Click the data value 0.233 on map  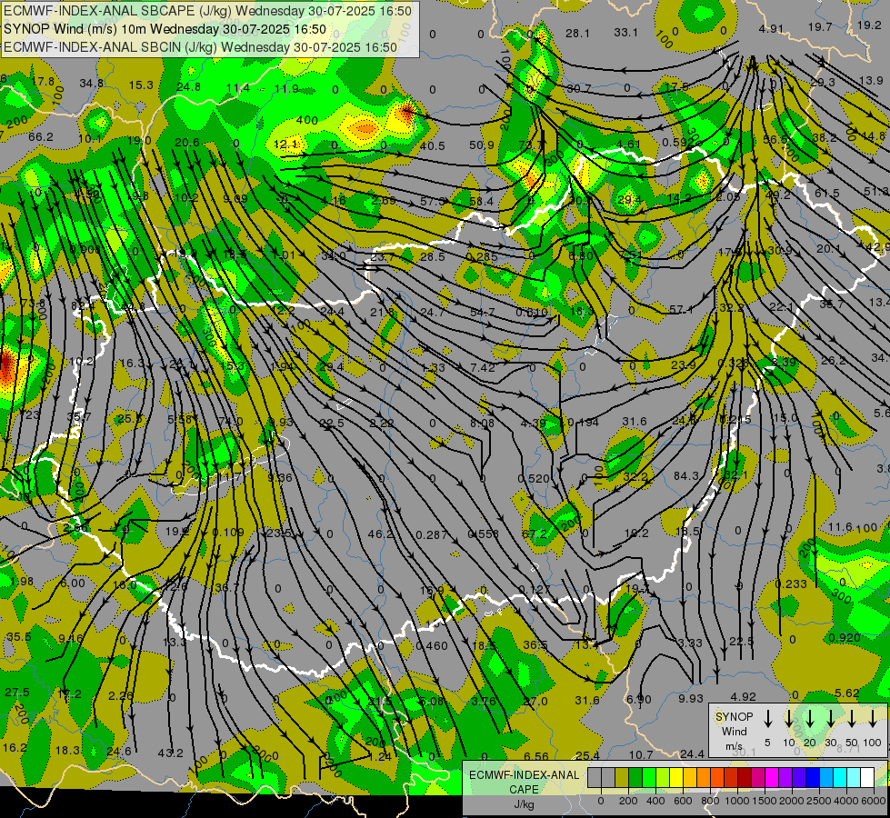(x=791, y=584)
